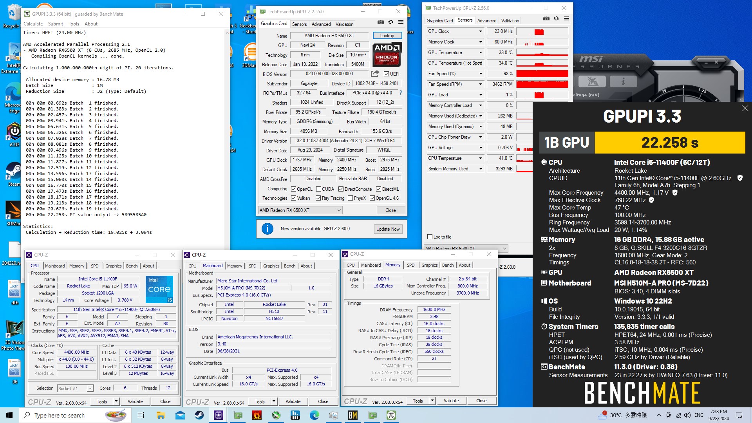Expand the Fan Speed (RPM) sensor dropdown

coord(481,84)
